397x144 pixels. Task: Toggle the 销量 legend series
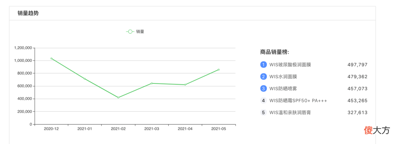pyautogui.click(x=135, y=32)
